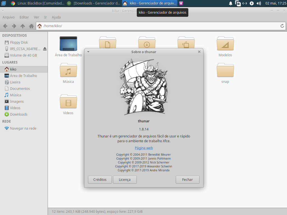
Task: Open the main window menu arrow
Action: tap(3, 11)
